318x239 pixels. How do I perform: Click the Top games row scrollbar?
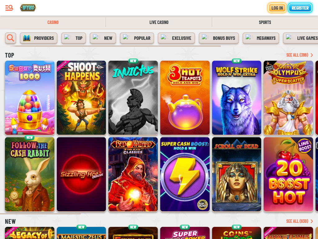click(x=40, y=213)
